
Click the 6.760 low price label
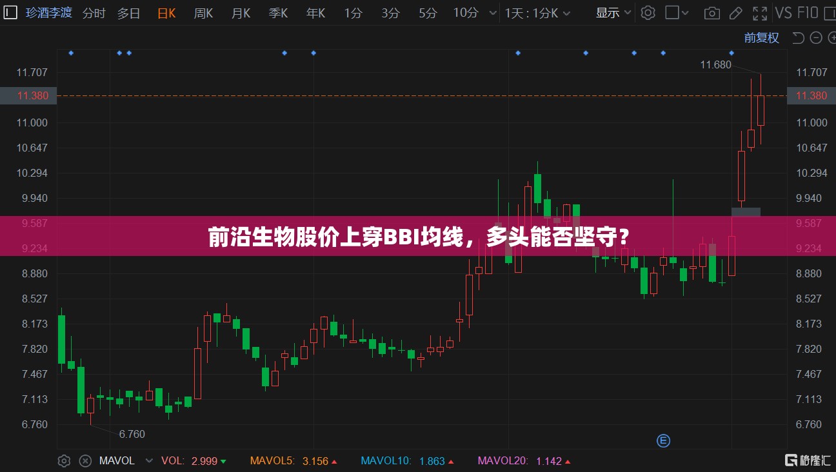pos(132,434)
